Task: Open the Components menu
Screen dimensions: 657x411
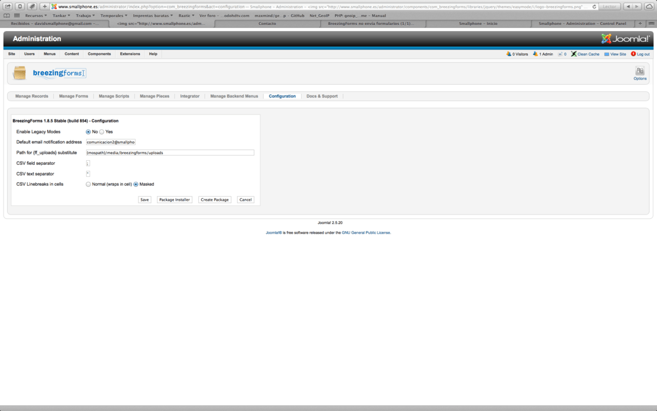Action: 99,54
